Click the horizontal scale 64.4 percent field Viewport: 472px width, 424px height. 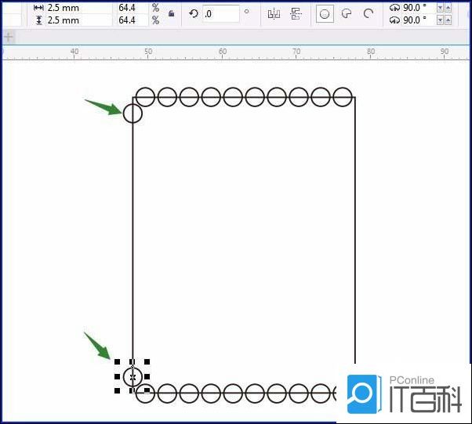pyautogui.click(x=133, y=8)
